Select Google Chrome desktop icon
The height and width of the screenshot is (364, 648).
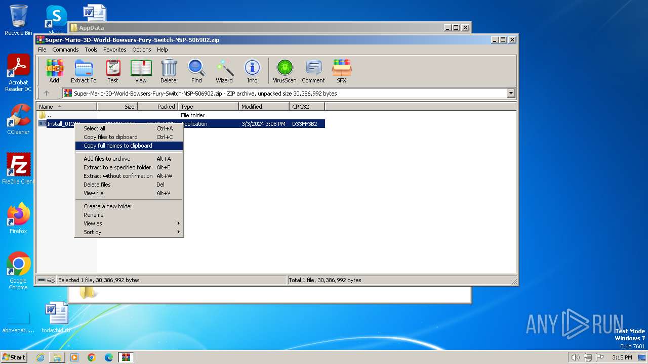click(18, 271)
